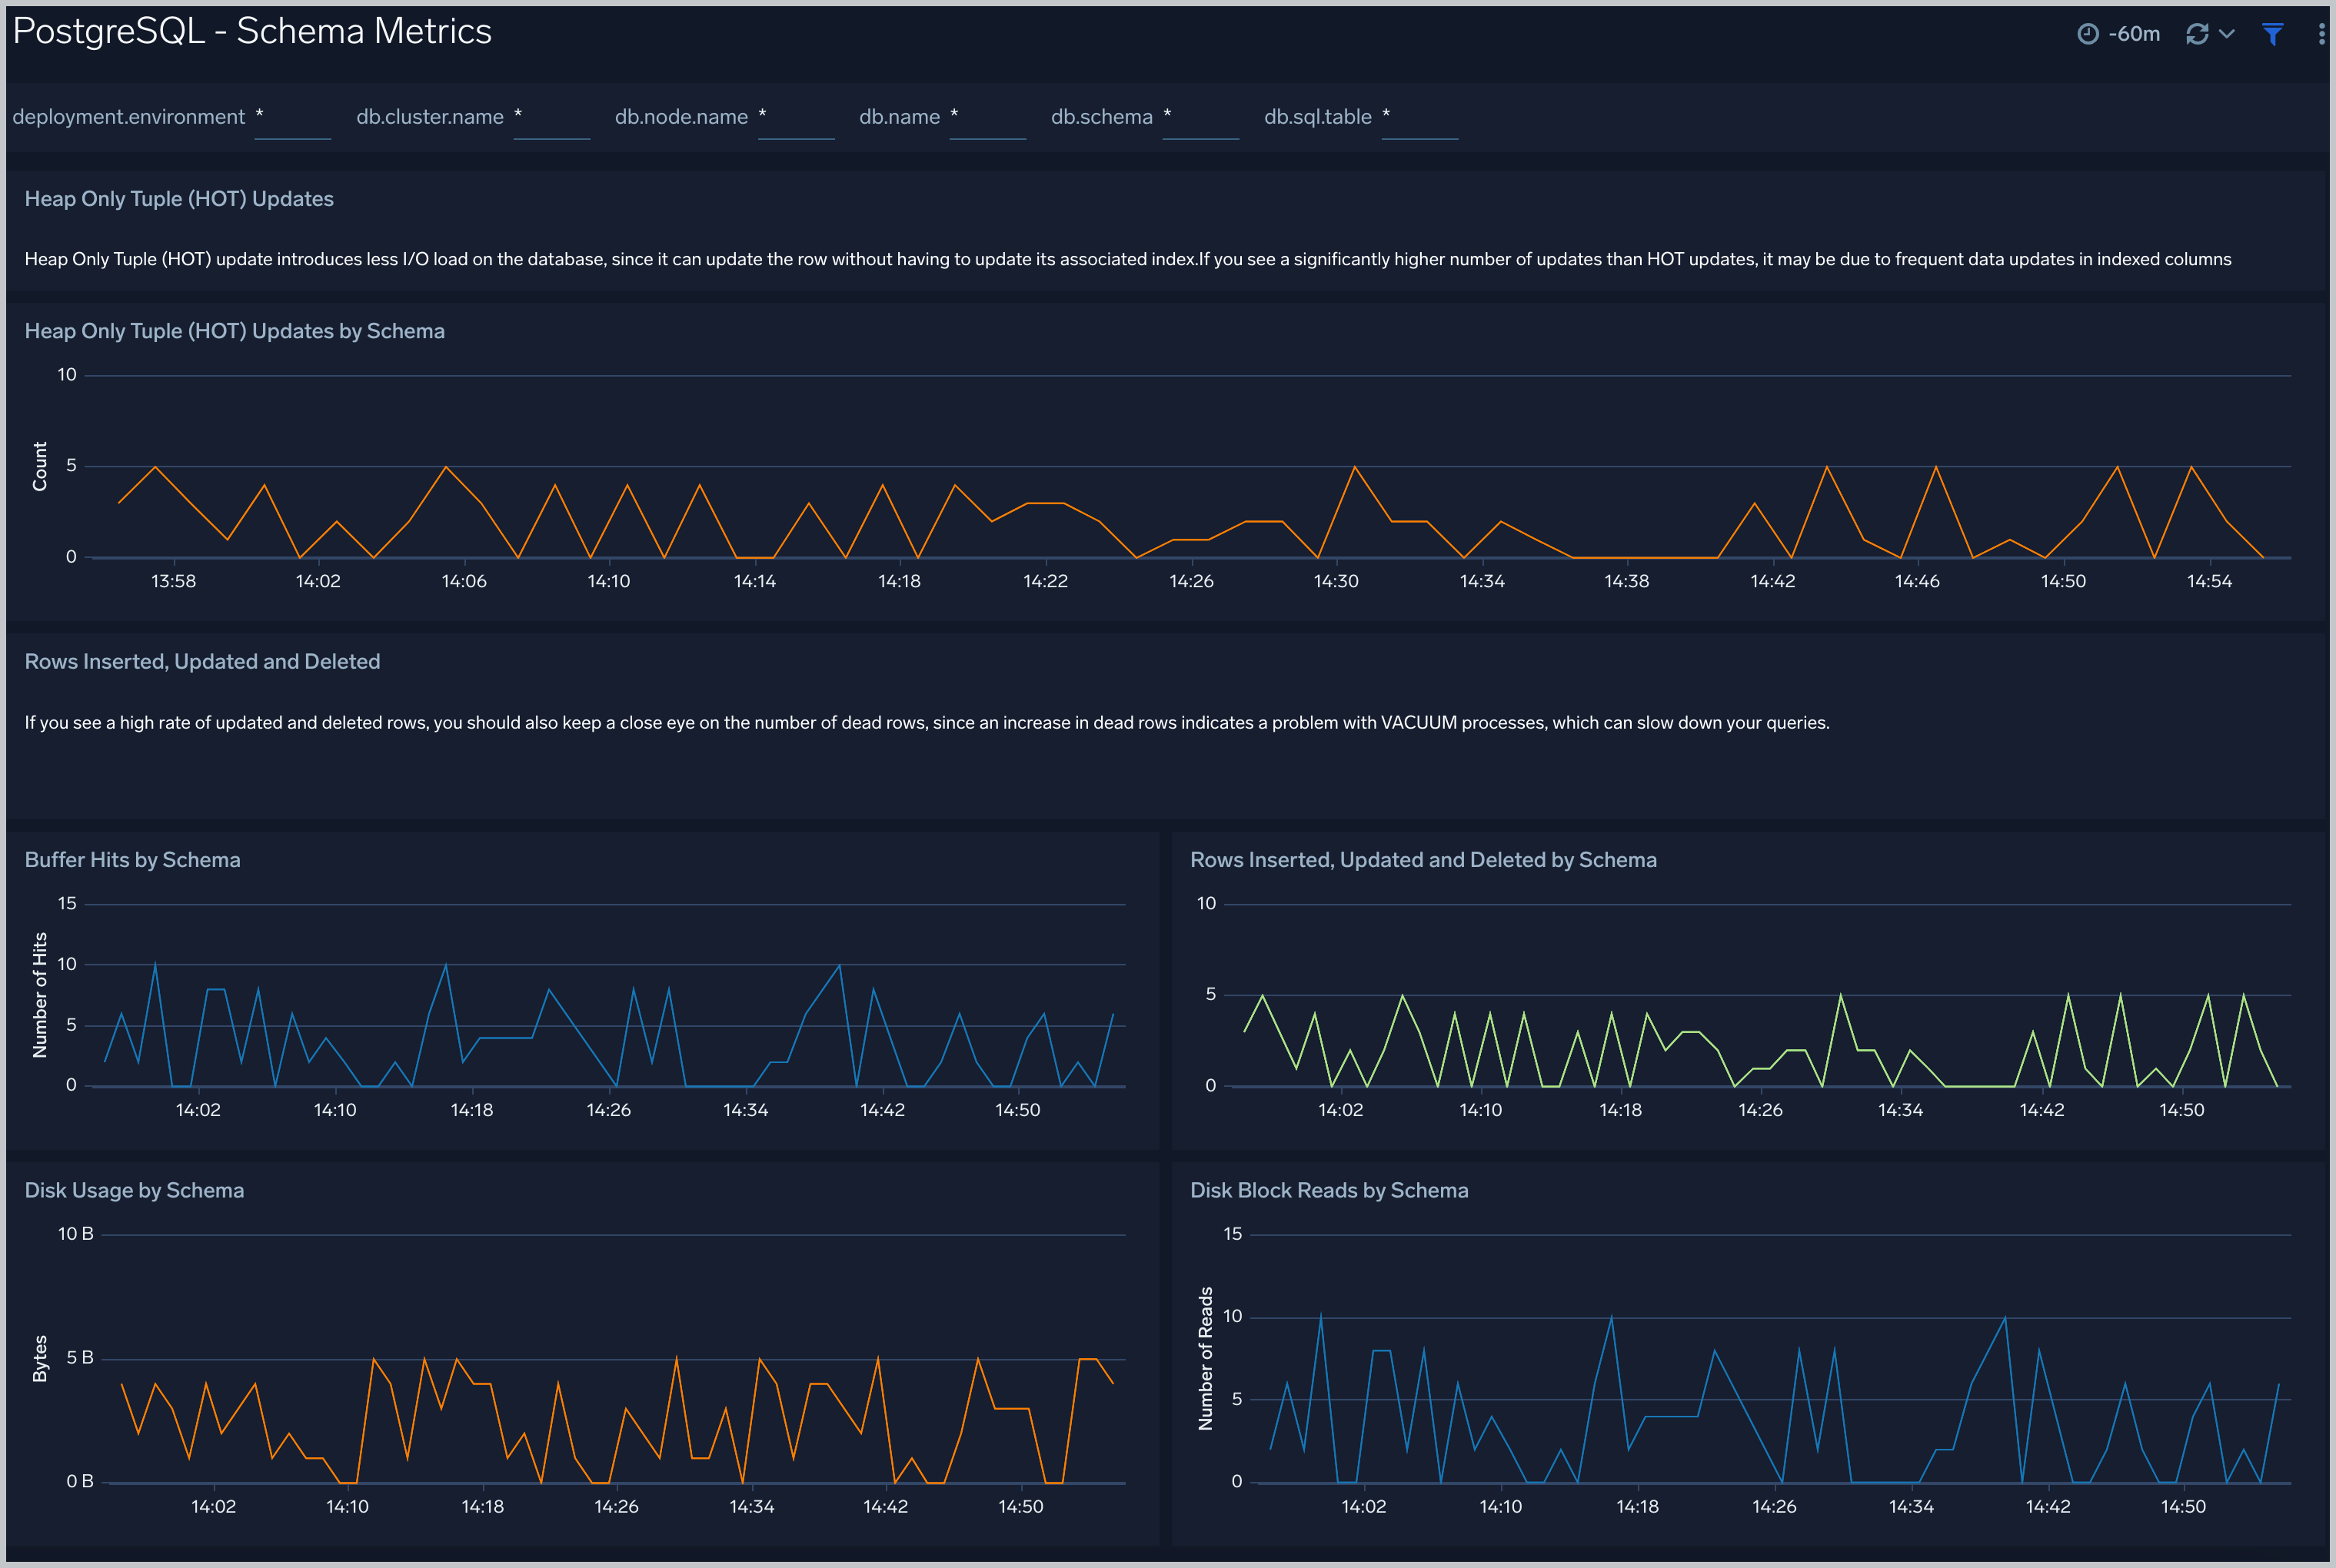This screenshot has width=2336, height=1568.
Task: Open the time range picker icon
Action: (2096, 32)
